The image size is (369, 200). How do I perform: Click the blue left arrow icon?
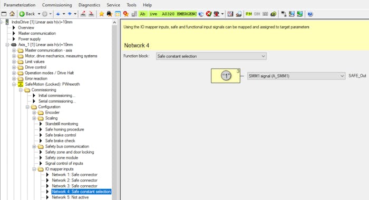[58, 14]
